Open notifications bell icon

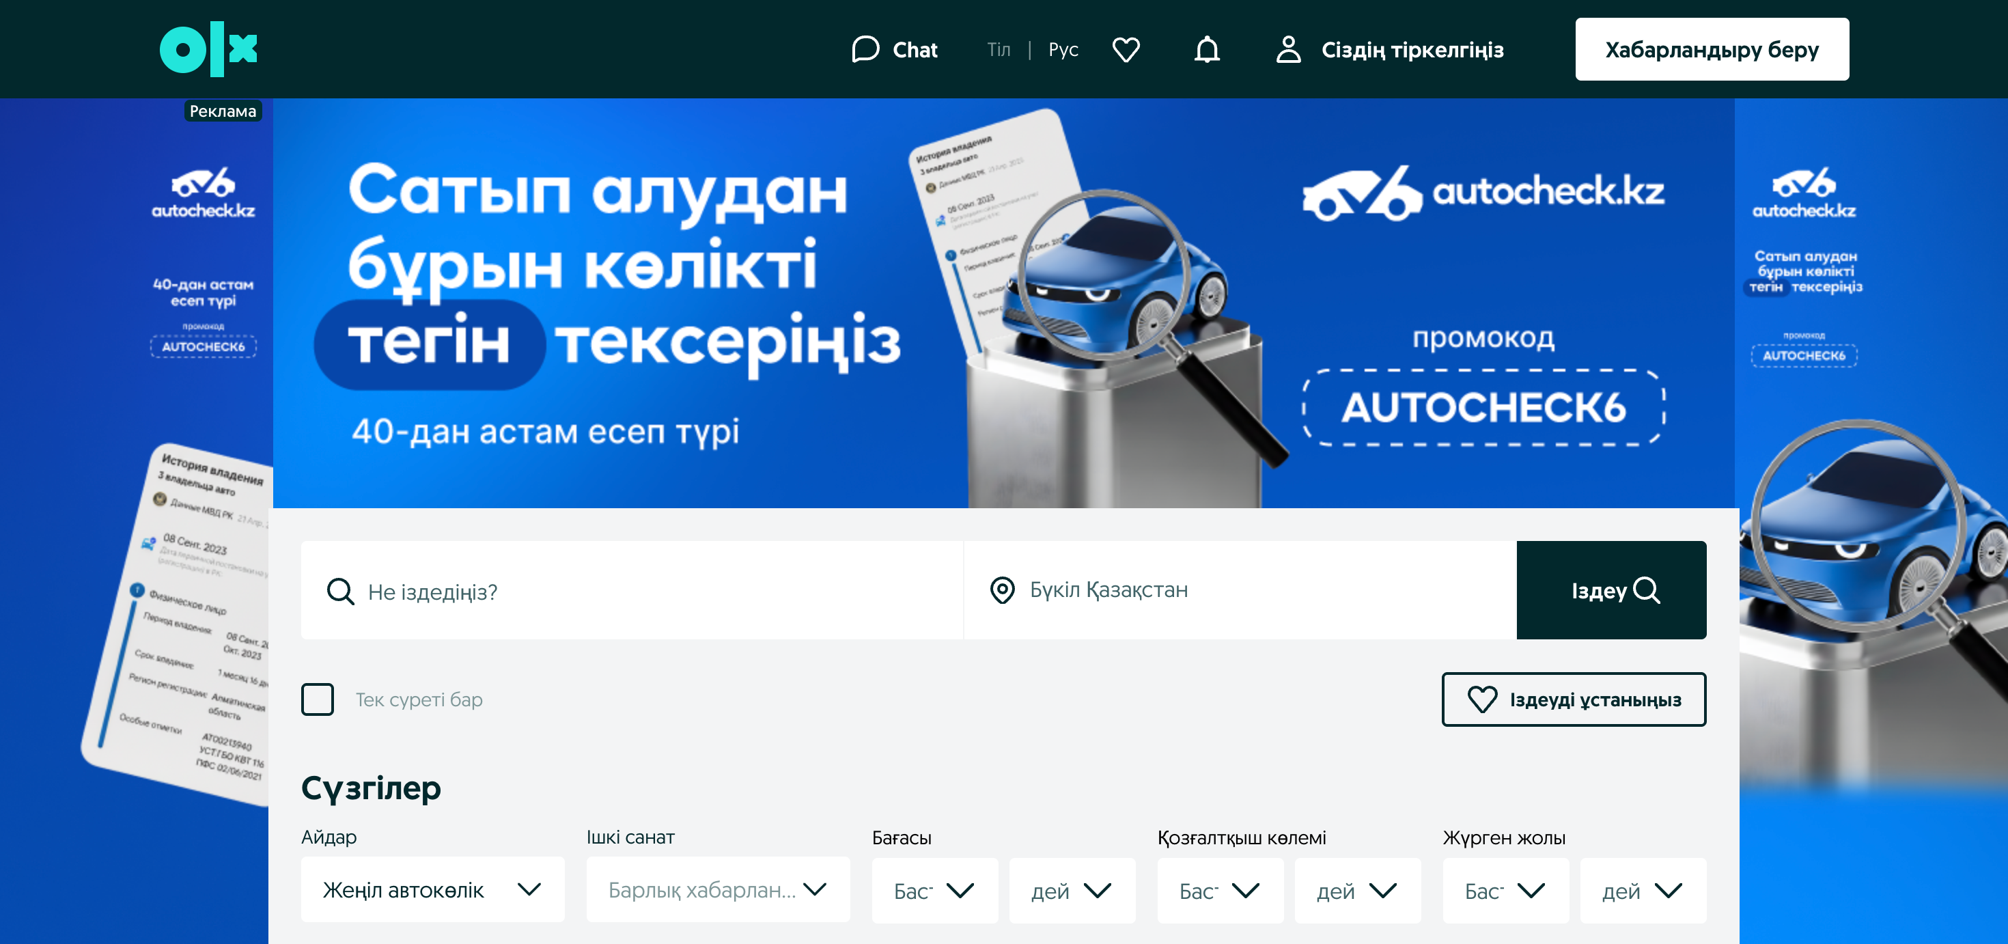(x=1206, y=49)
